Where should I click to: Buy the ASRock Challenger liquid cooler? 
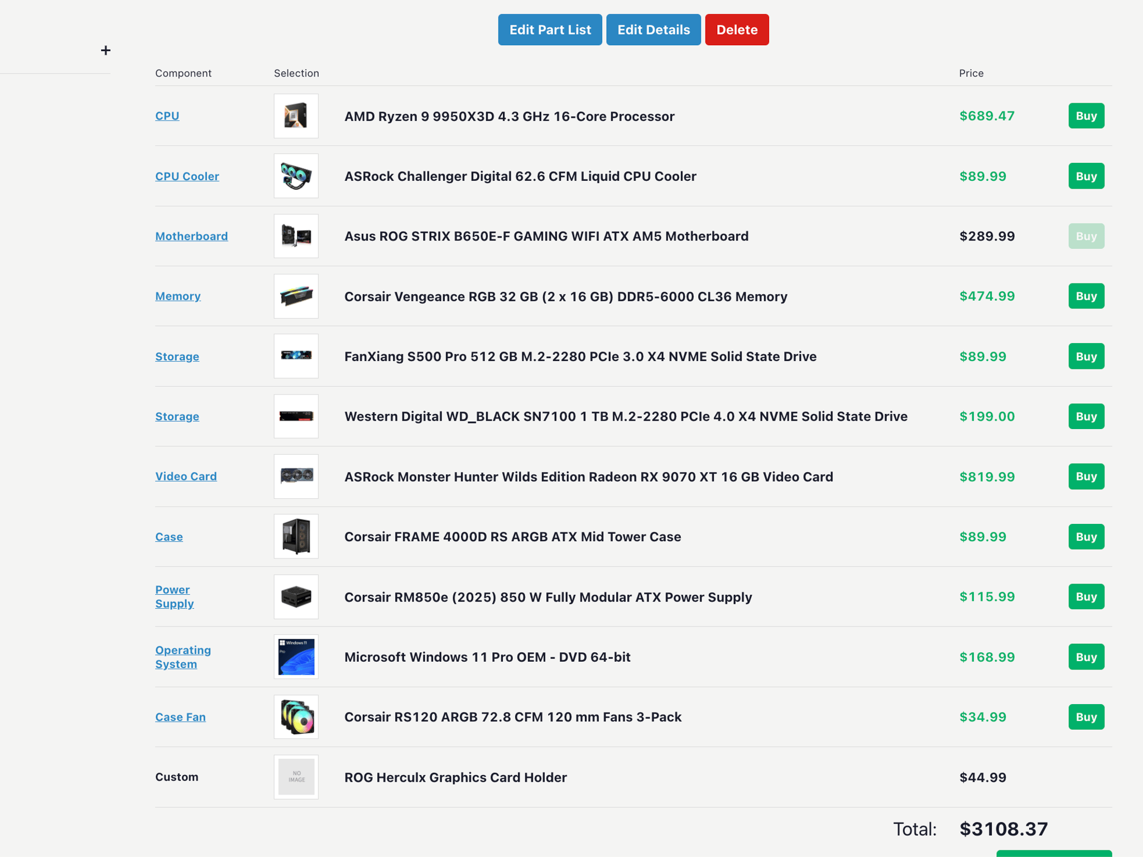coord(1086,176)
